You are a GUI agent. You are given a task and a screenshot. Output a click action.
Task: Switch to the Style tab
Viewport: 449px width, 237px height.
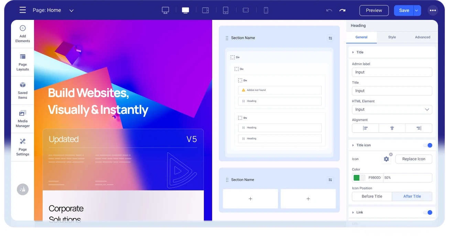pyautogui.click(x=392, y=37)
